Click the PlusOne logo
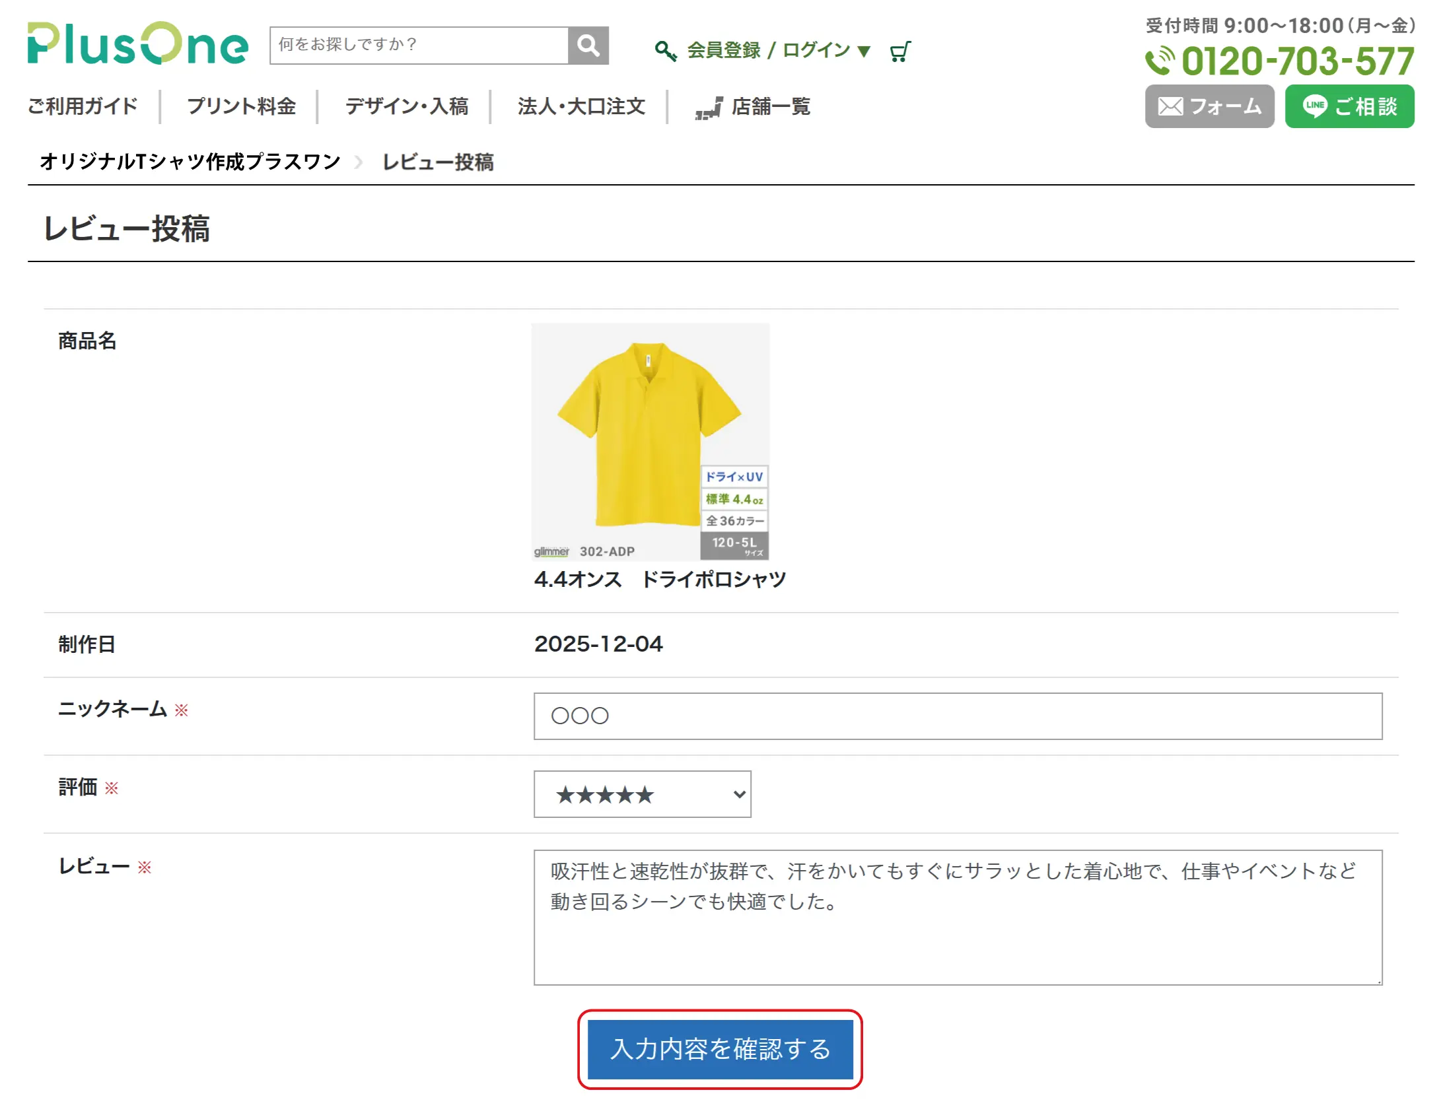This screenshot has height=1117, width=1441. (x=137, y=44)
